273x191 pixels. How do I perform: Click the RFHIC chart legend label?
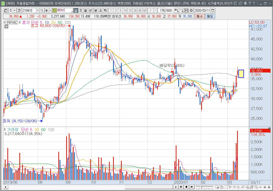12,22
